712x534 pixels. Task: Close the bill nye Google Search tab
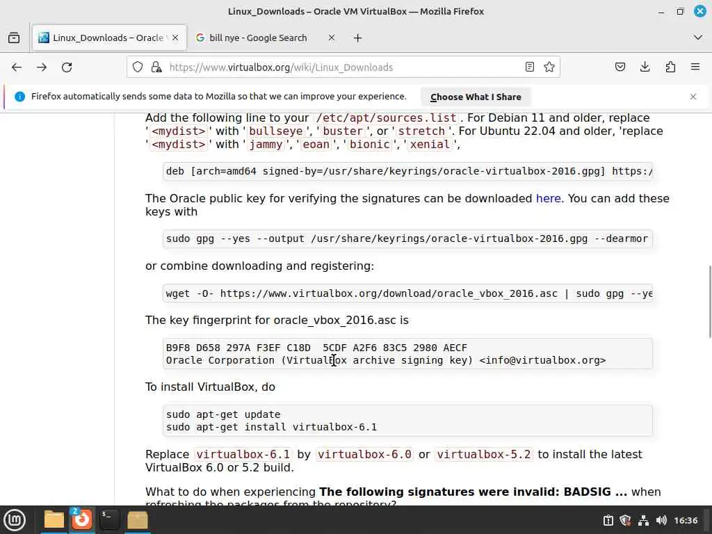[332, 38]
